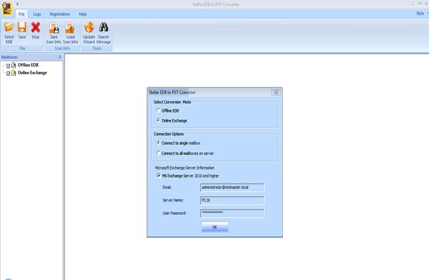
Task: Open Search Message binoculars tool
Action: tap(103, 33)
